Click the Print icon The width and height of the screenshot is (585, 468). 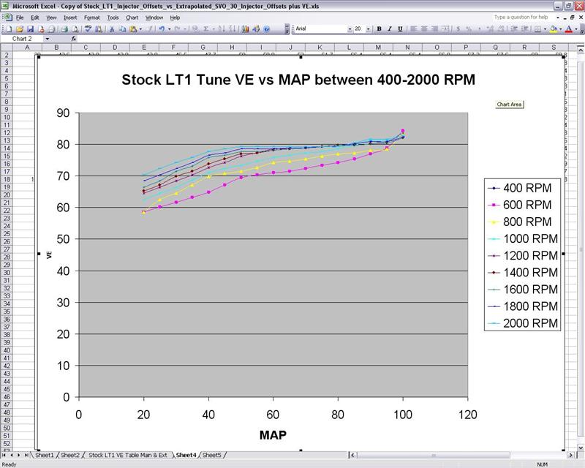click(x=64, y=29)
